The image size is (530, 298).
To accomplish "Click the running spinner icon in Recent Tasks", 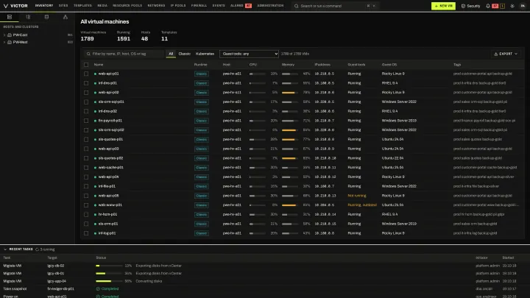I will [38, 249].
